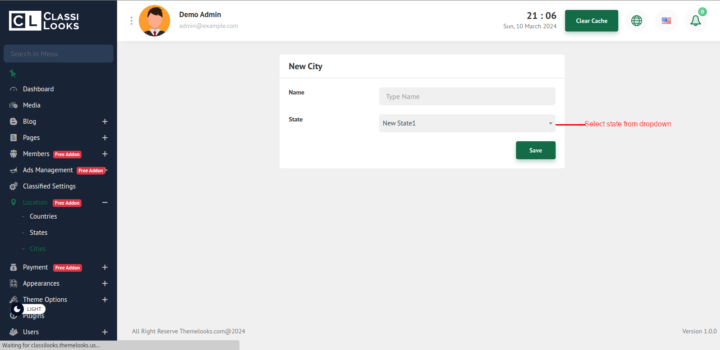
Task: Open the Dashboard menu item
Action: 38,89
